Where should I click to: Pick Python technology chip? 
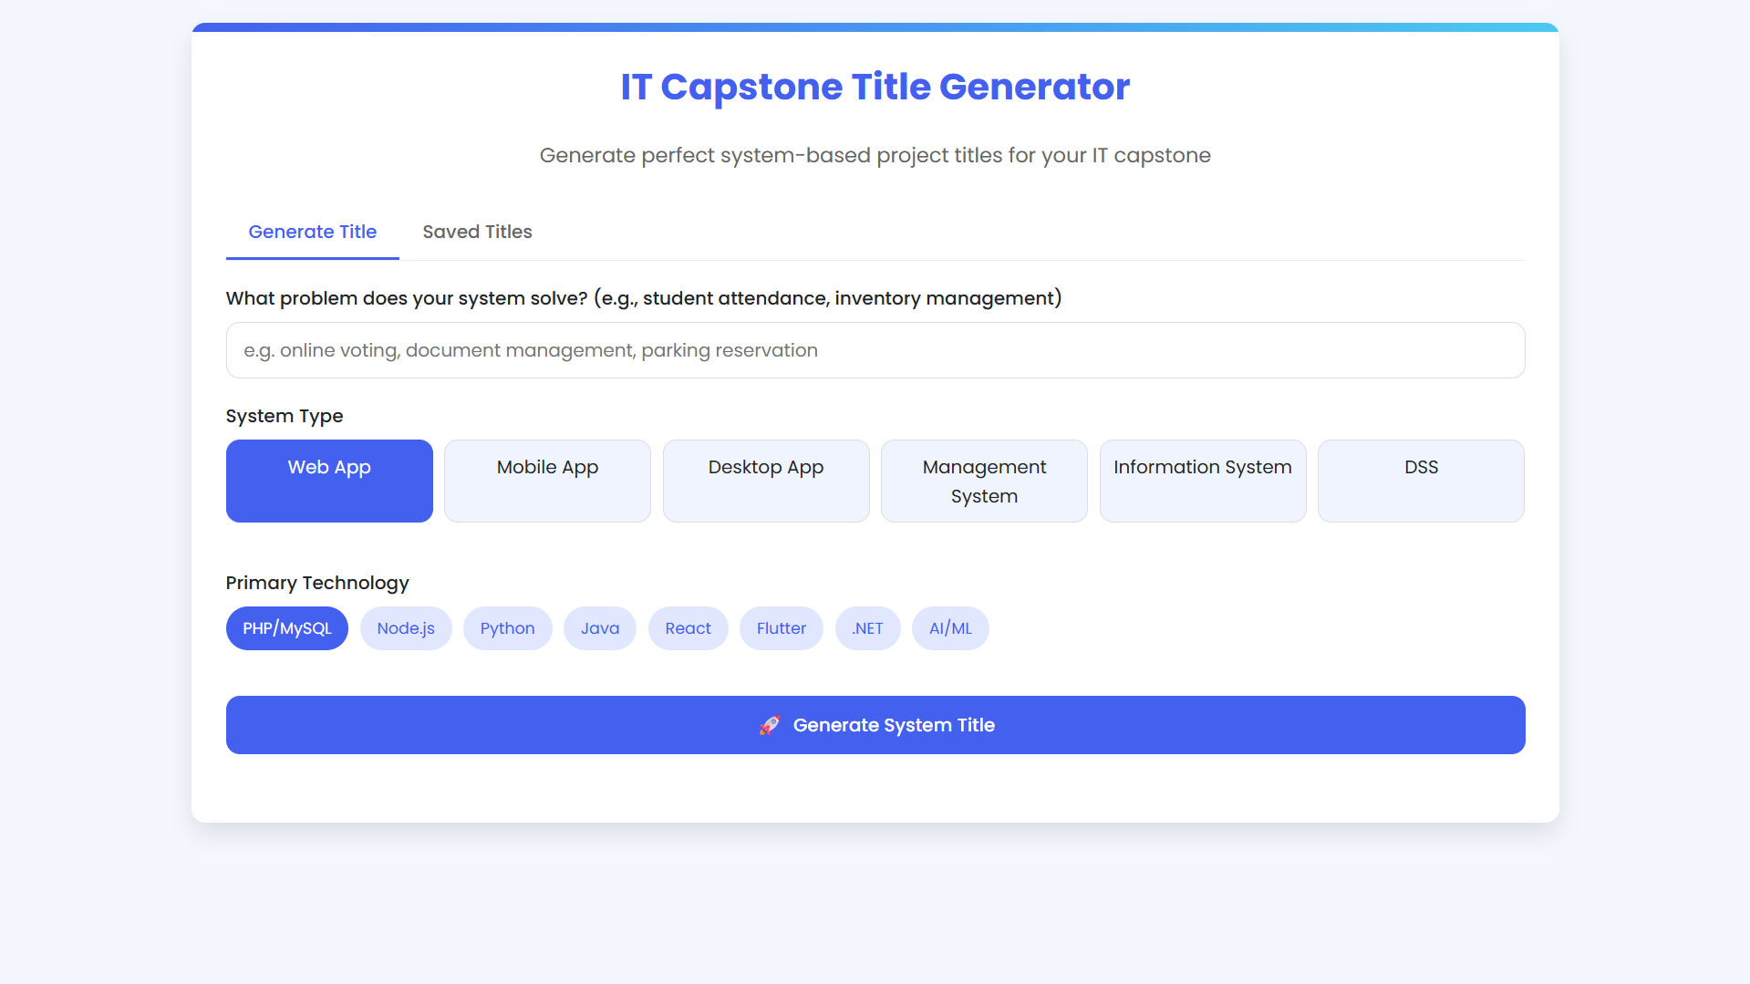[x=508, y=628]
